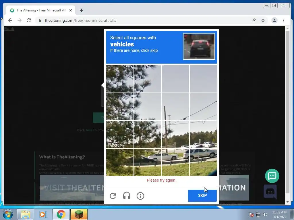Click network tray icon
Image resolution: width=294 pixels, height=220 pixels.
pos(258,215)
